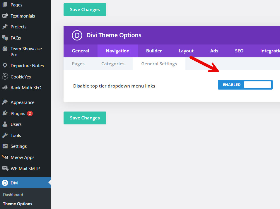The height and width of the screenshot is (209, 280).
Task: Click the bottom Save Changes button
Action: 85,118
